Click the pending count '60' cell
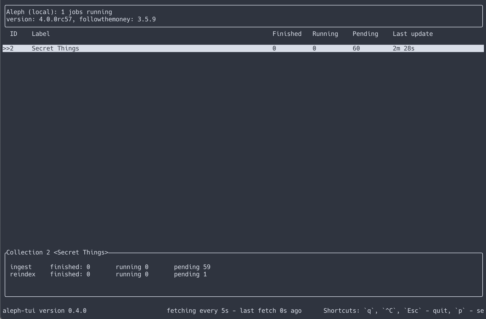This screenshot has width=486, height=319. point(356,48)
